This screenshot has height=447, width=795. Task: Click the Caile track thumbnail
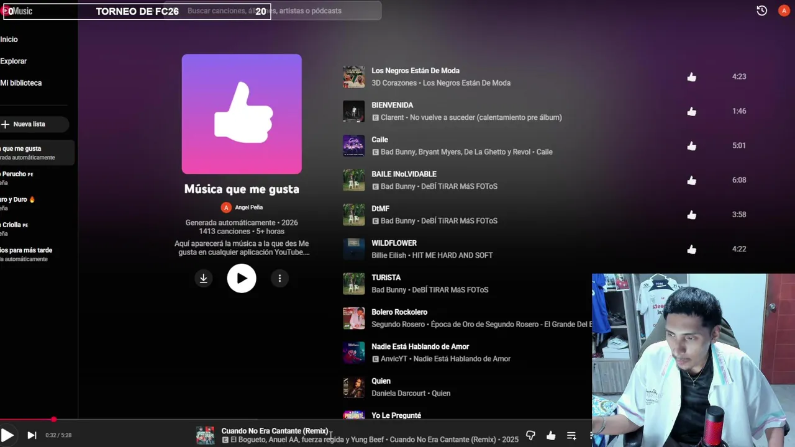(353, 146)
